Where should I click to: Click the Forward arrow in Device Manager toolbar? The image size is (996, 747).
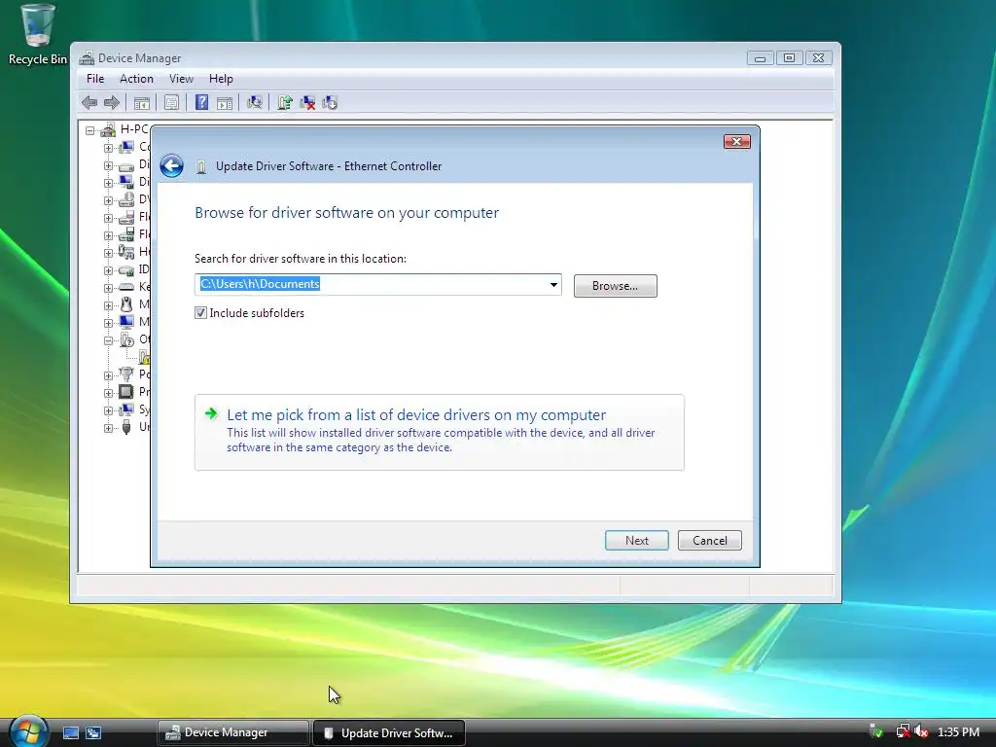coord(112,102)
